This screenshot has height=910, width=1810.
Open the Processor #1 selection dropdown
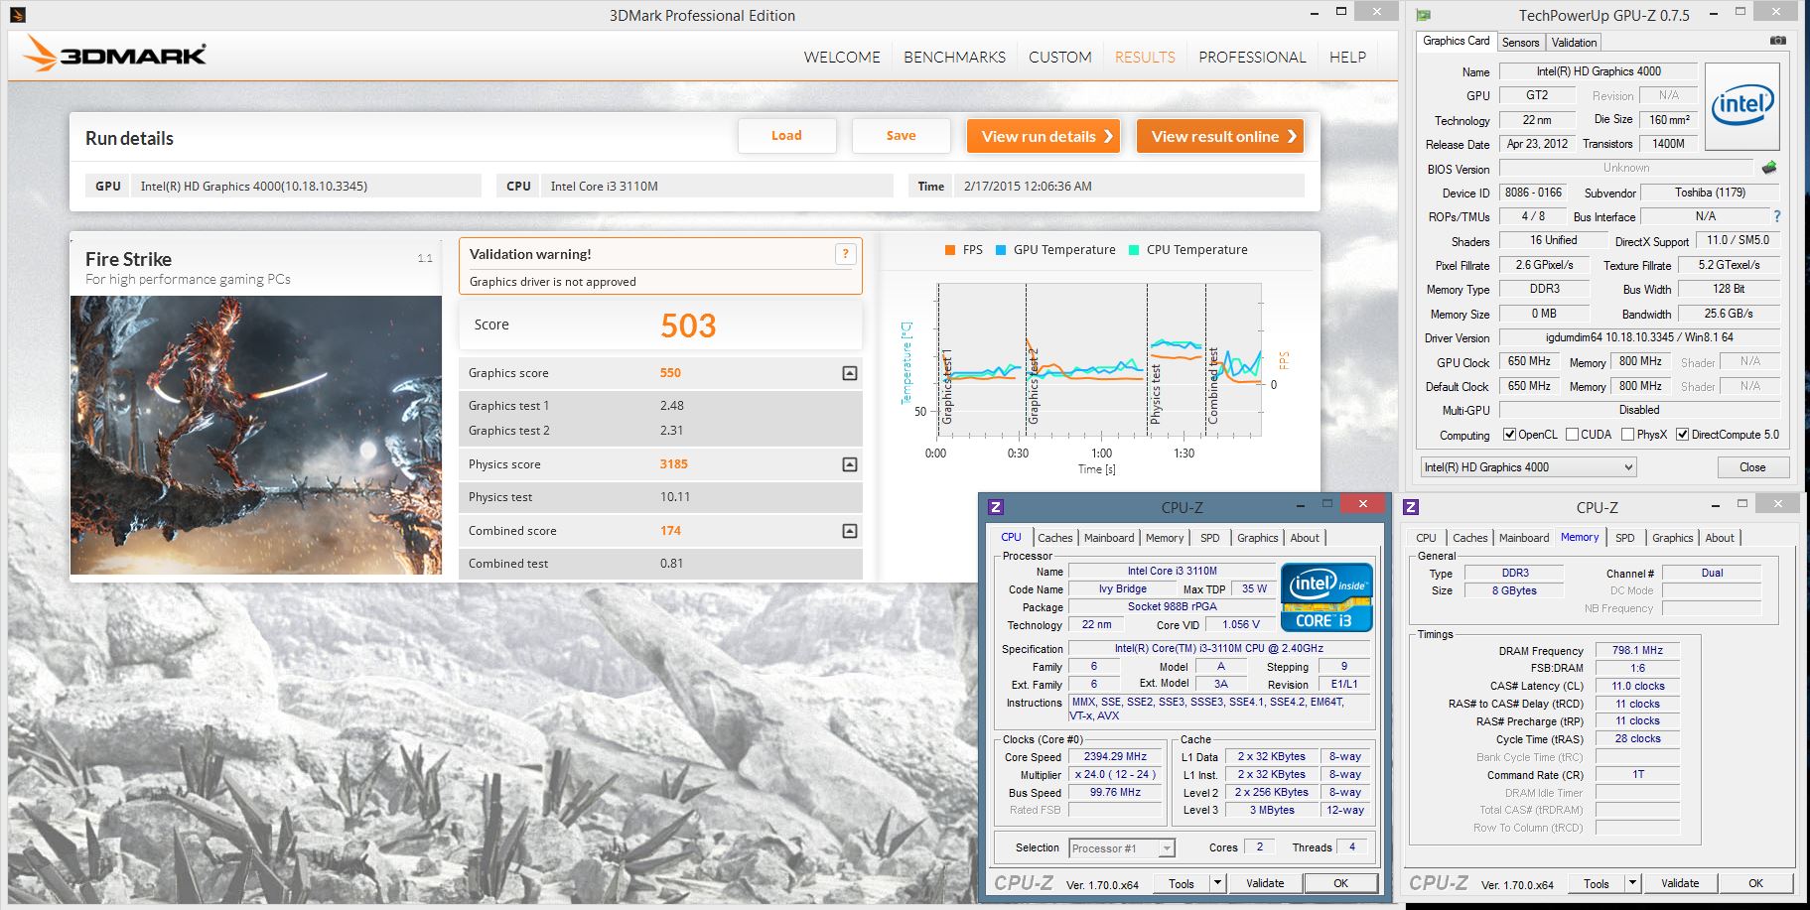pos(1122,848)
